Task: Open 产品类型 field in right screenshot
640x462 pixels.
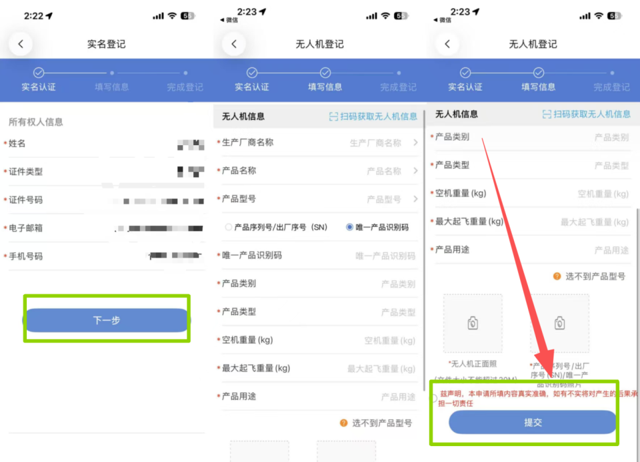Action: click(531, 165)
